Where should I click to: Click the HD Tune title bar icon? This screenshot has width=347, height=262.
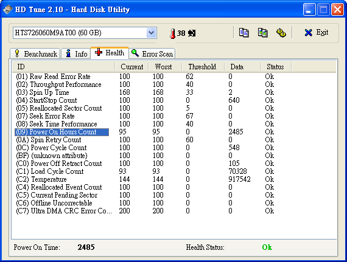click(8, 9)
